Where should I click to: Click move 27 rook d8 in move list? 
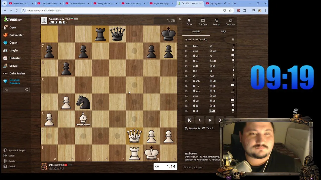pyautogui.click(x=212, y=111)
